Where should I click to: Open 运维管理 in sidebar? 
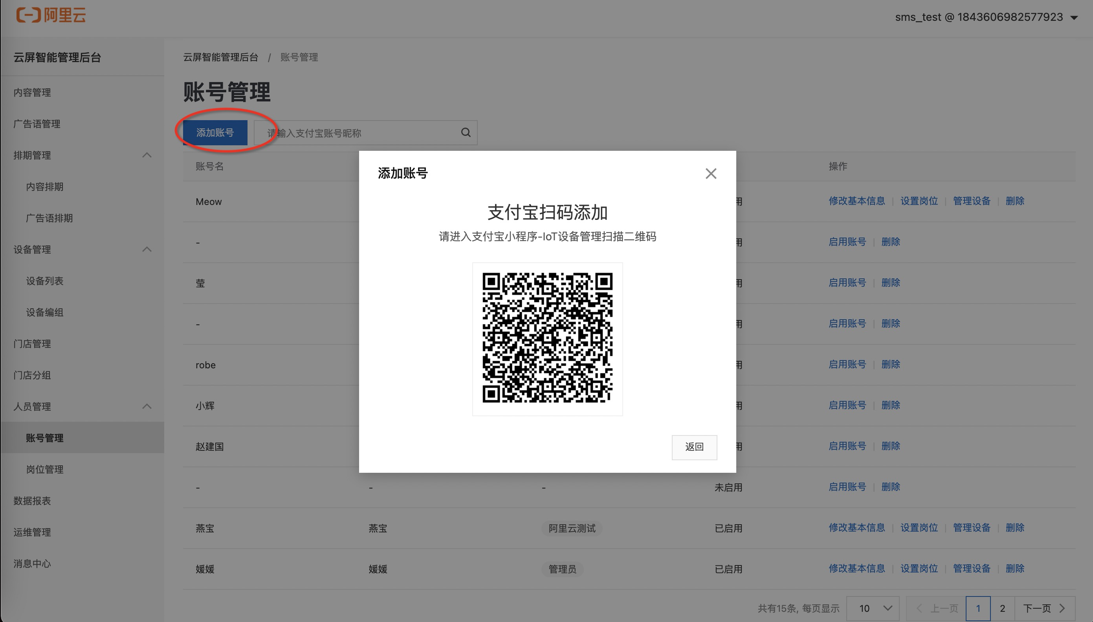pyautogui.click(x=32, y=532)
